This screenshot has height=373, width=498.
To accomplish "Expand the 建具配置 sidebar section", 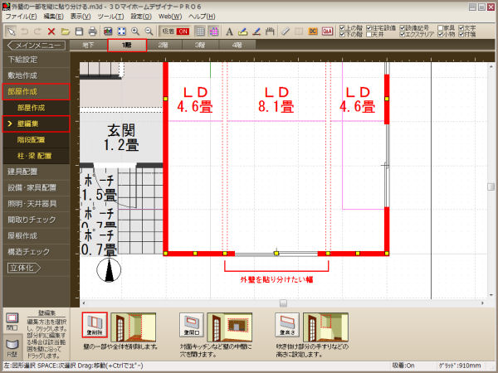I will (x=33, y=171).
